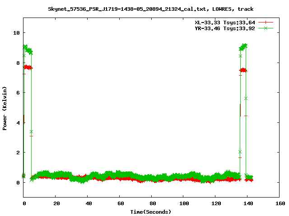Click the x-axis tick label 80
This screenshot has height=216, width=289.
(x=153, y=203)
